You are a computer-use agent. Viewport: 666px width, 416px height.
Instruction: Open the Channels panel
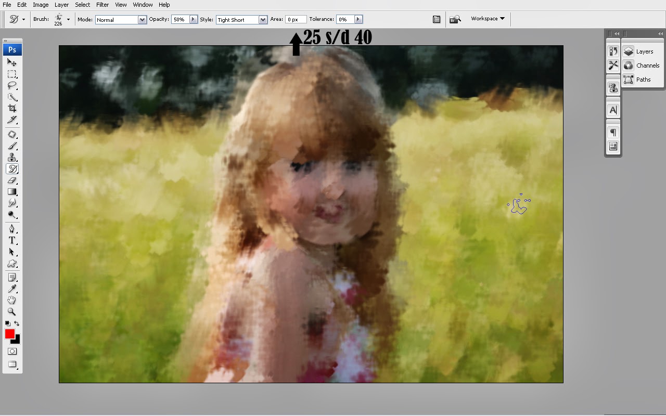tap(643, 66)
